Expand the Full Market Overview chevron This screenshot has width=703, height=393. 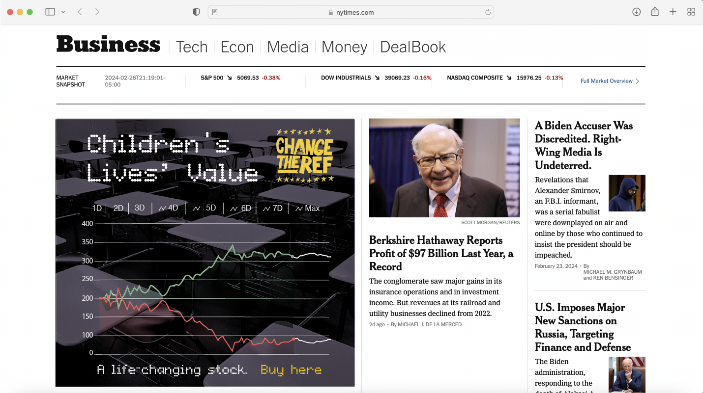pyautogui.click(x=638, y=81)
